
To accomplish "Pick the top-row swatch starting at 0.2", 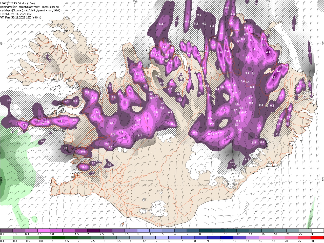I will point(6,231).
